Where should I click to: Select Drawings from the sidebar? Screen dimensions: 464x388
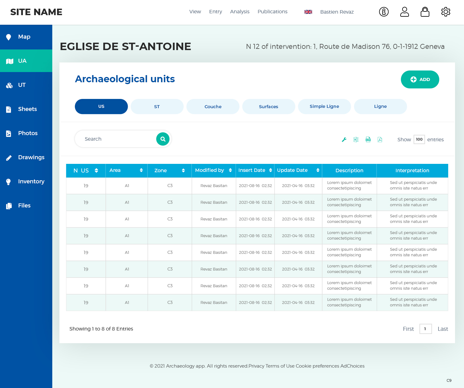(x=31, y=157)
